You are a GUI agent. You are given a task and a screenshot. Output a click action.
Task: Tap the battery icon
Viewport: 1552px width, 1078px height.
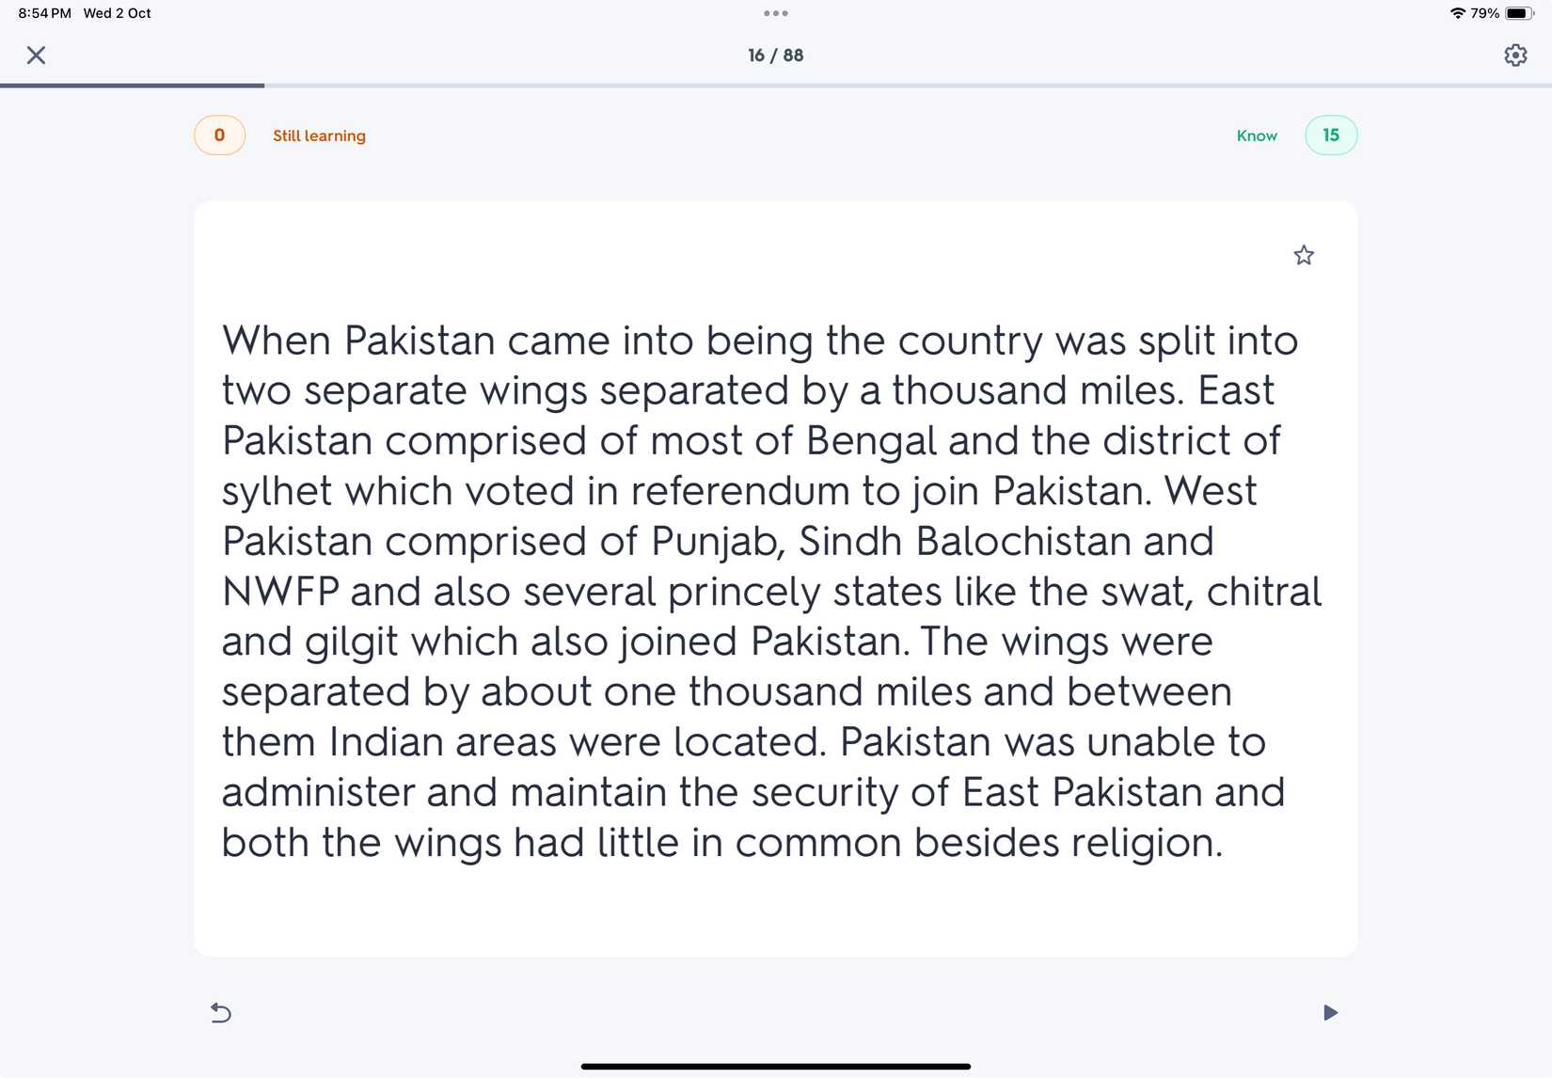(1518, 13)
